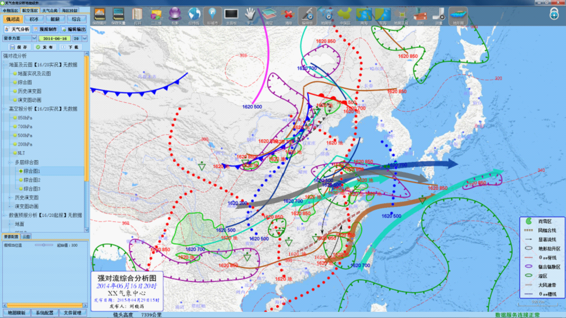Screen dimensions: 566x318
Task: Click the 投影 projection purple sphere icon
Action: [x=175, y=16]
